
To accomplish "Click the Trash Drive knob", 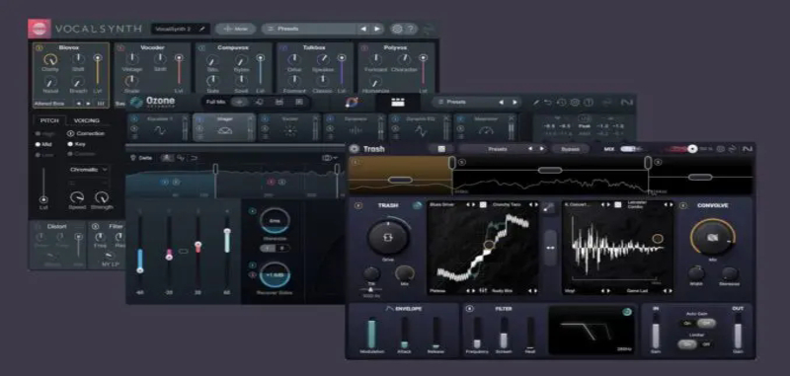I will (387, 237).
